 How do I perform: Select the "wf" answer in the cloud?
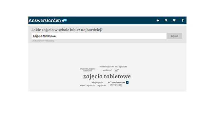point(117,70)
